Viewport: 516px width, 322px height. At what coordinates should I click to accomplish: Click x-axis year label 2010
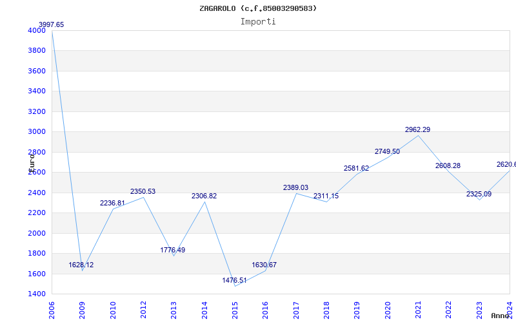click(x=113, y=310)
